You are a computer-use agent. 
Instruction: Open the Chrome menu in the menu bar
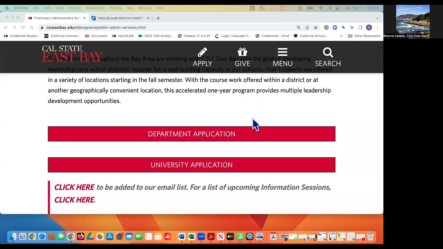tap(21, 8)
